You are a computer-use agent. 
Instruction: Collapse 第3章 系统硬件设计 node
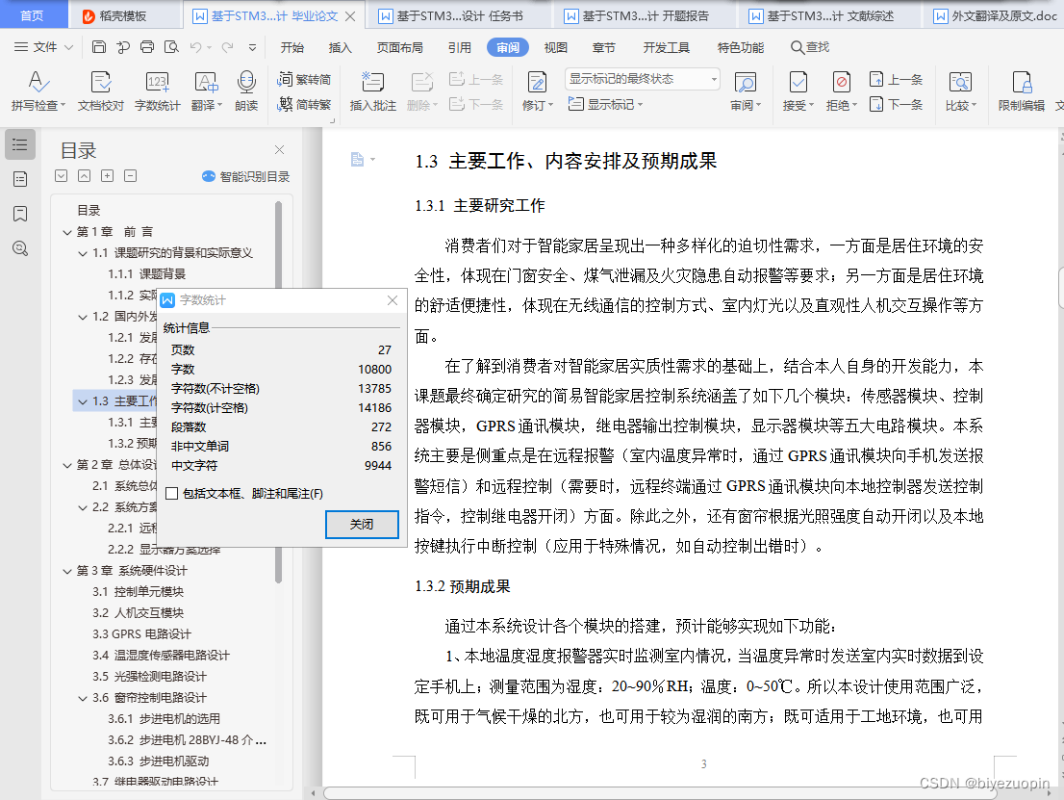pyautogui.click(x=67, y=571)
